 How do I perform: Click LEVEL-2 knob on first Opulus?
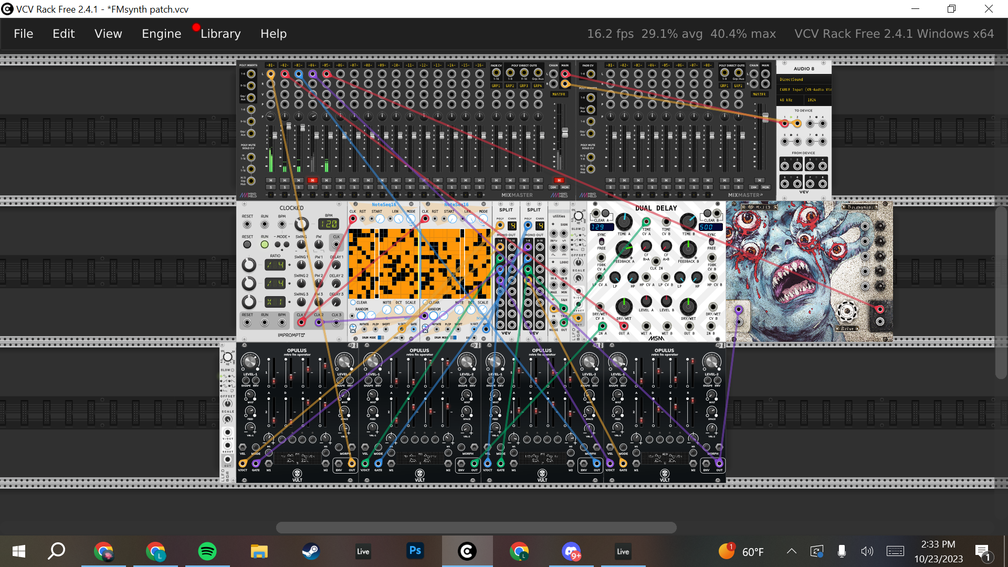[x=344, y=361]
